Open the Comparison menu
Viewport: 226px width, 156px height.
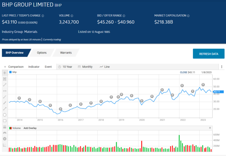tap(16, 67)
